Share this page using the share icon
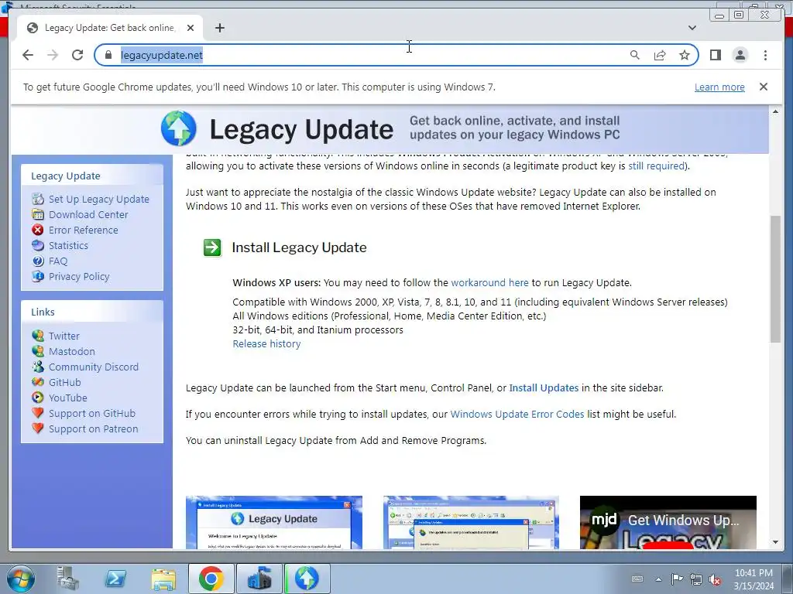Image resolution: width=793 pixels, height=594 pixels. coord(660,55)
